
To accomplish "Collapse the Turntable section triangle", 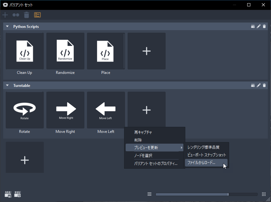I will pyautogui.click(x=7, y=85).
